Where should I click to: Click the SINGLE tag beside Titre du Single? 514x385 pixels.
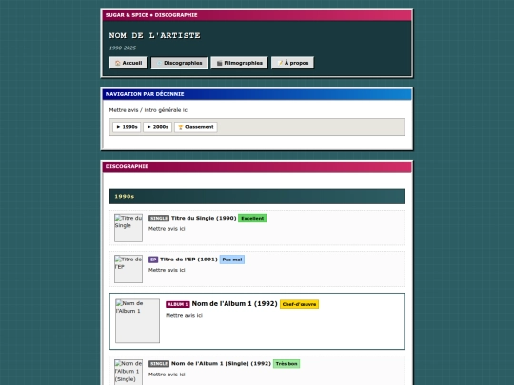click(x=159, y=219)
